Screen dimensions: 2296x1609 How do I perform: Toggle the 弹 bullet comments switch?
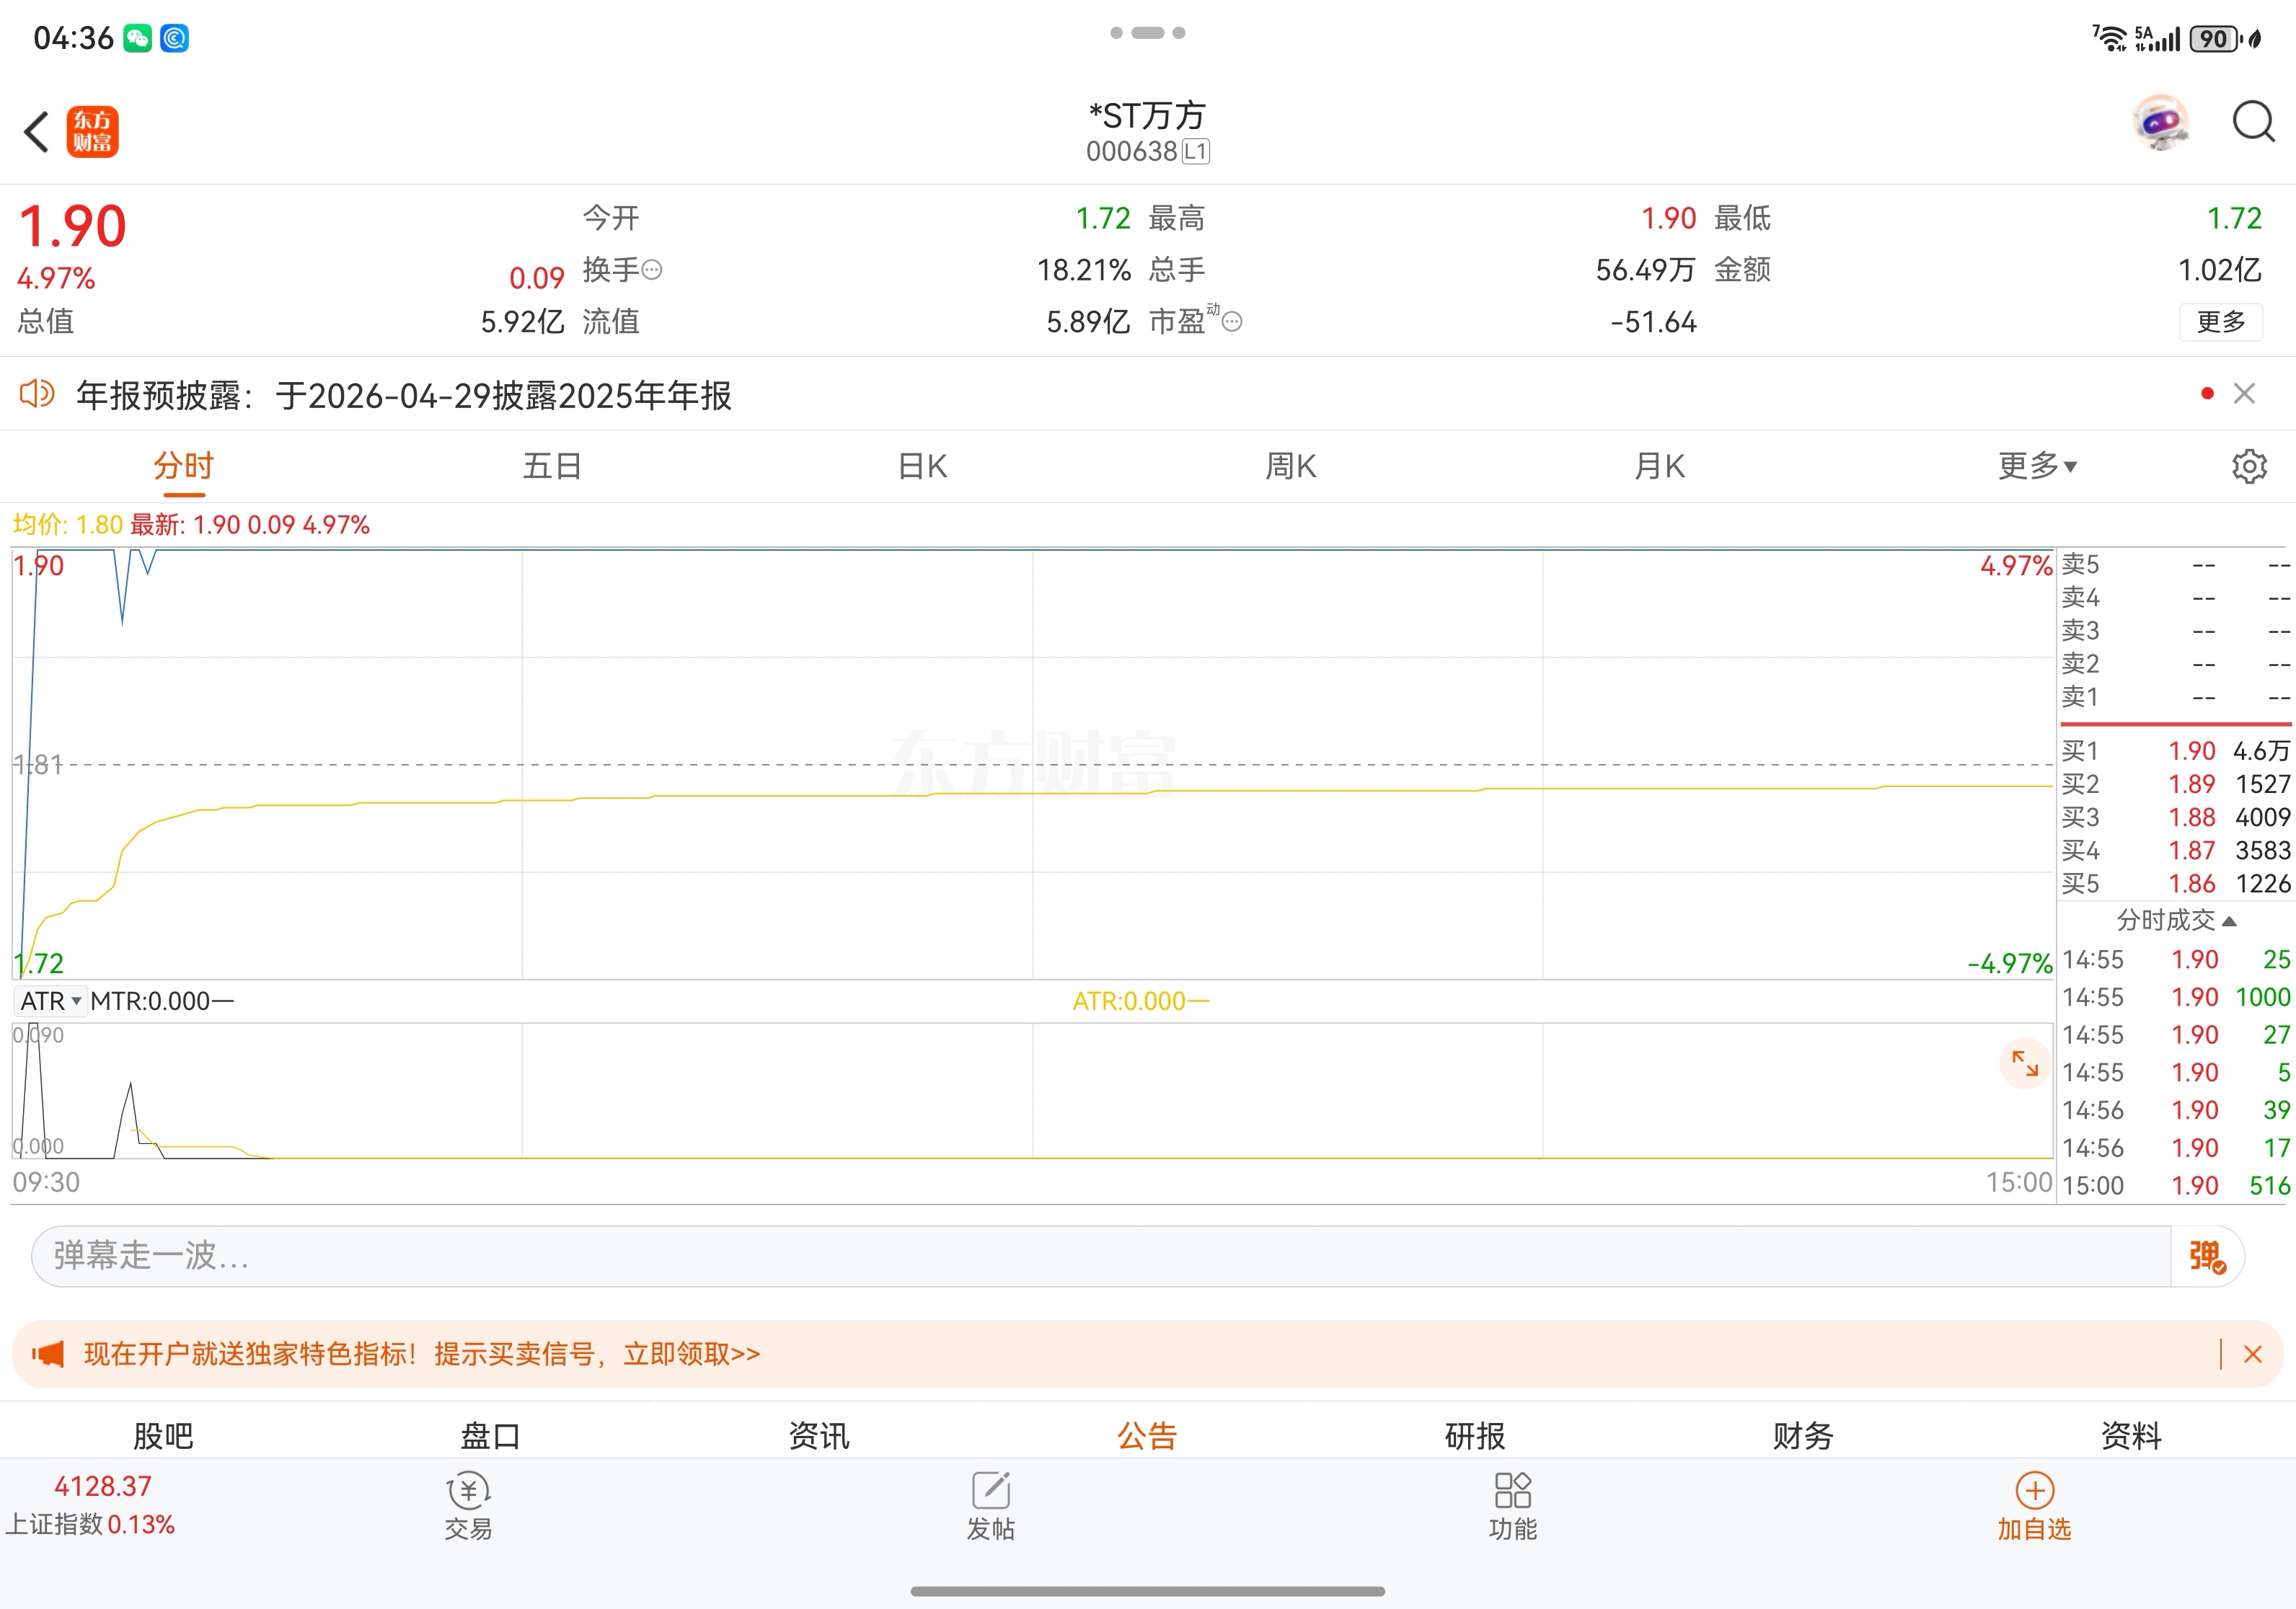click(x=2207, y=1255)
